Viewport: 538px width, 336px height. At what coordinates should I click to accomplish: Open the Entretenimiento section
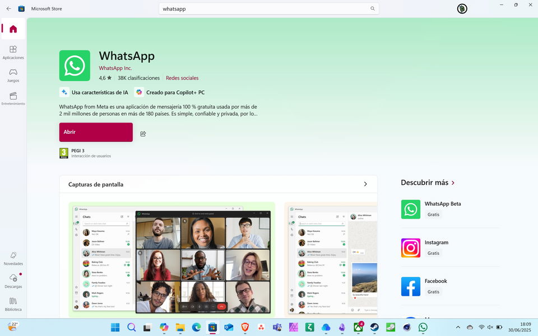click(13, 98)
